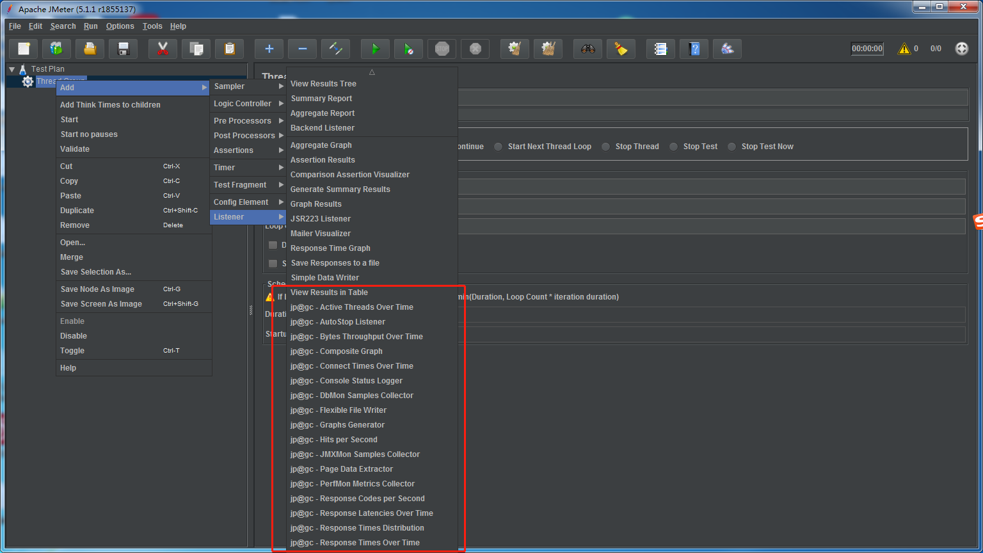Click the listener menu scroll-up arrow

pos(372,72)
